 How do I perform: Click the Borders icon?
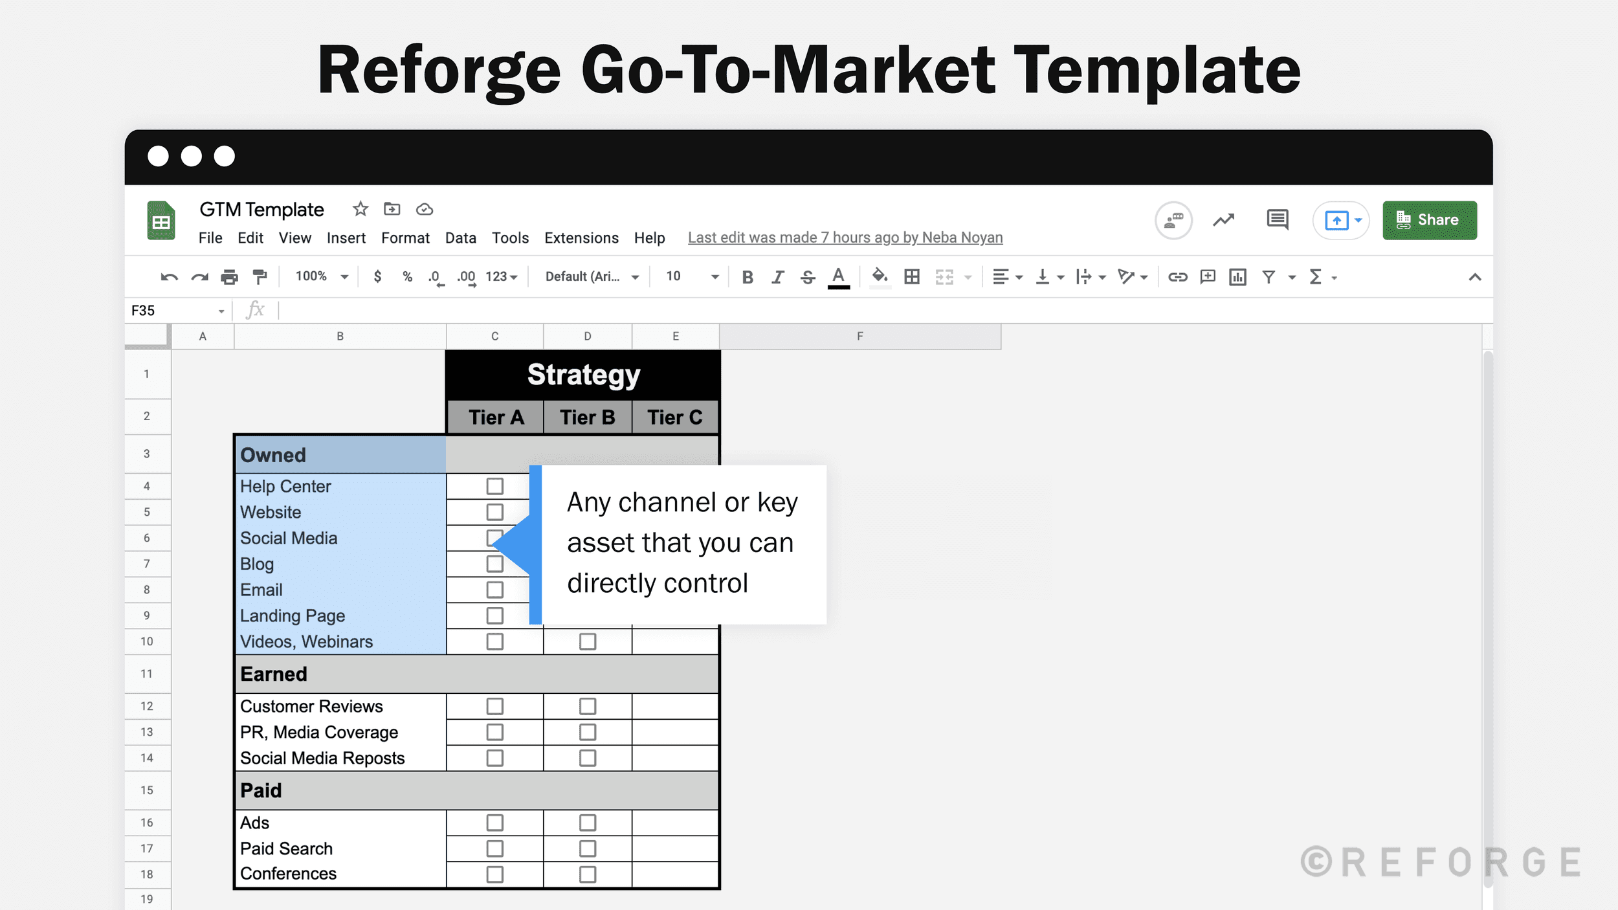coord(913,276)
